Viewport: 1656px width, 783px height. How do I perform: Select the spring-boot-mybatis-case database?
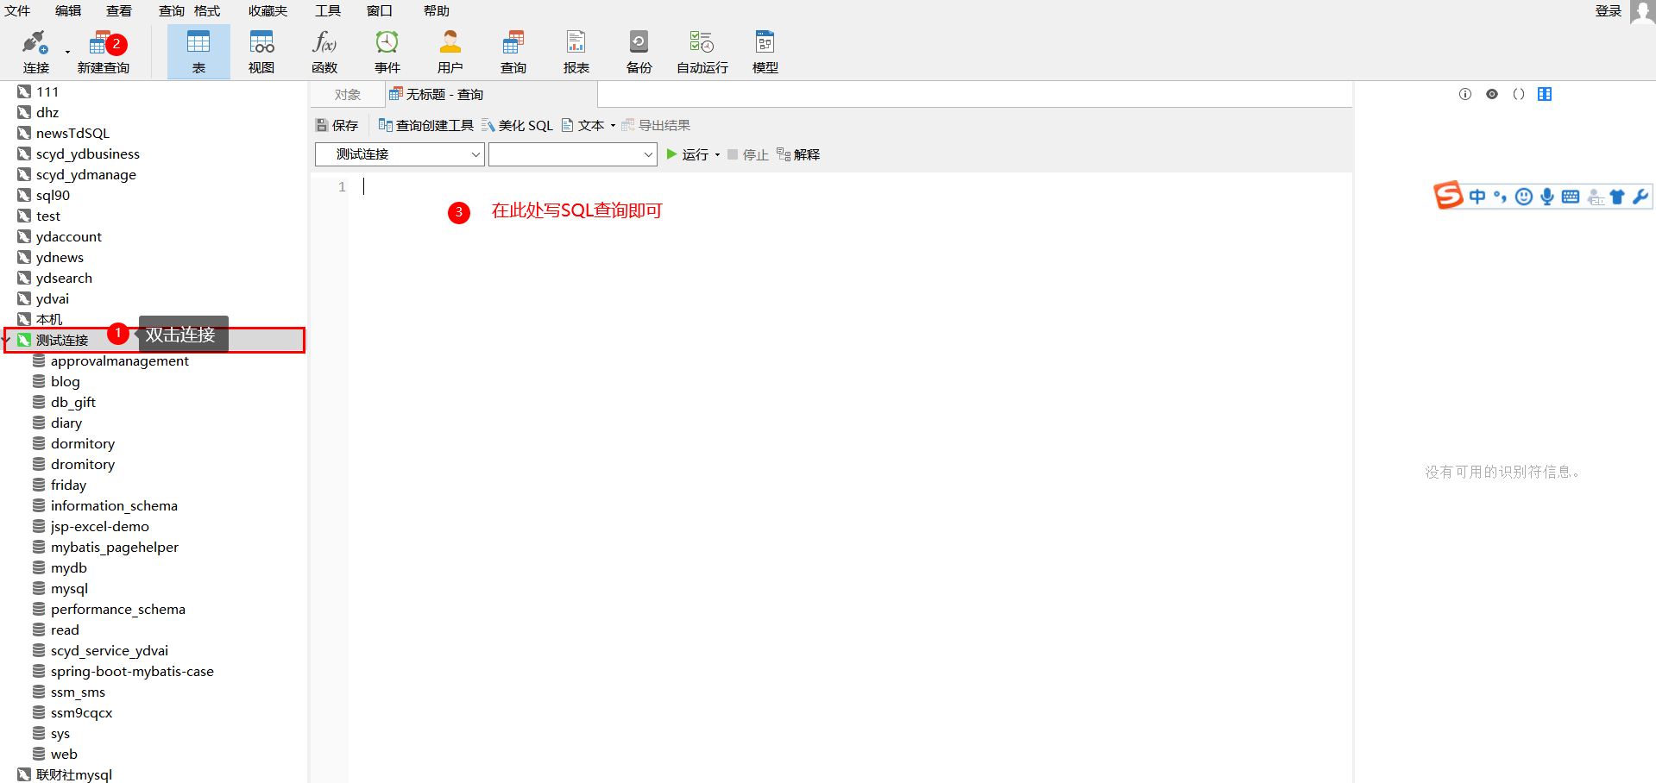tap(132, 671)
